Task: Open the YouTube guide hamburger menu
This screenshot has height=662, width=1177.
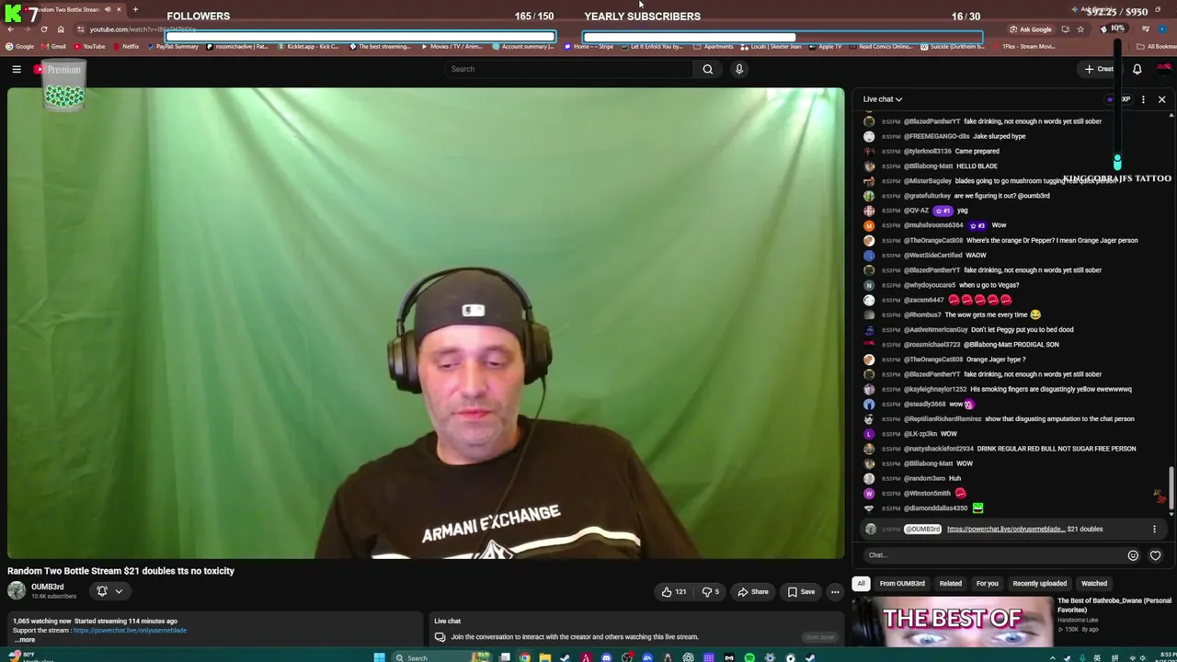Action: click(x=17, y=69)
